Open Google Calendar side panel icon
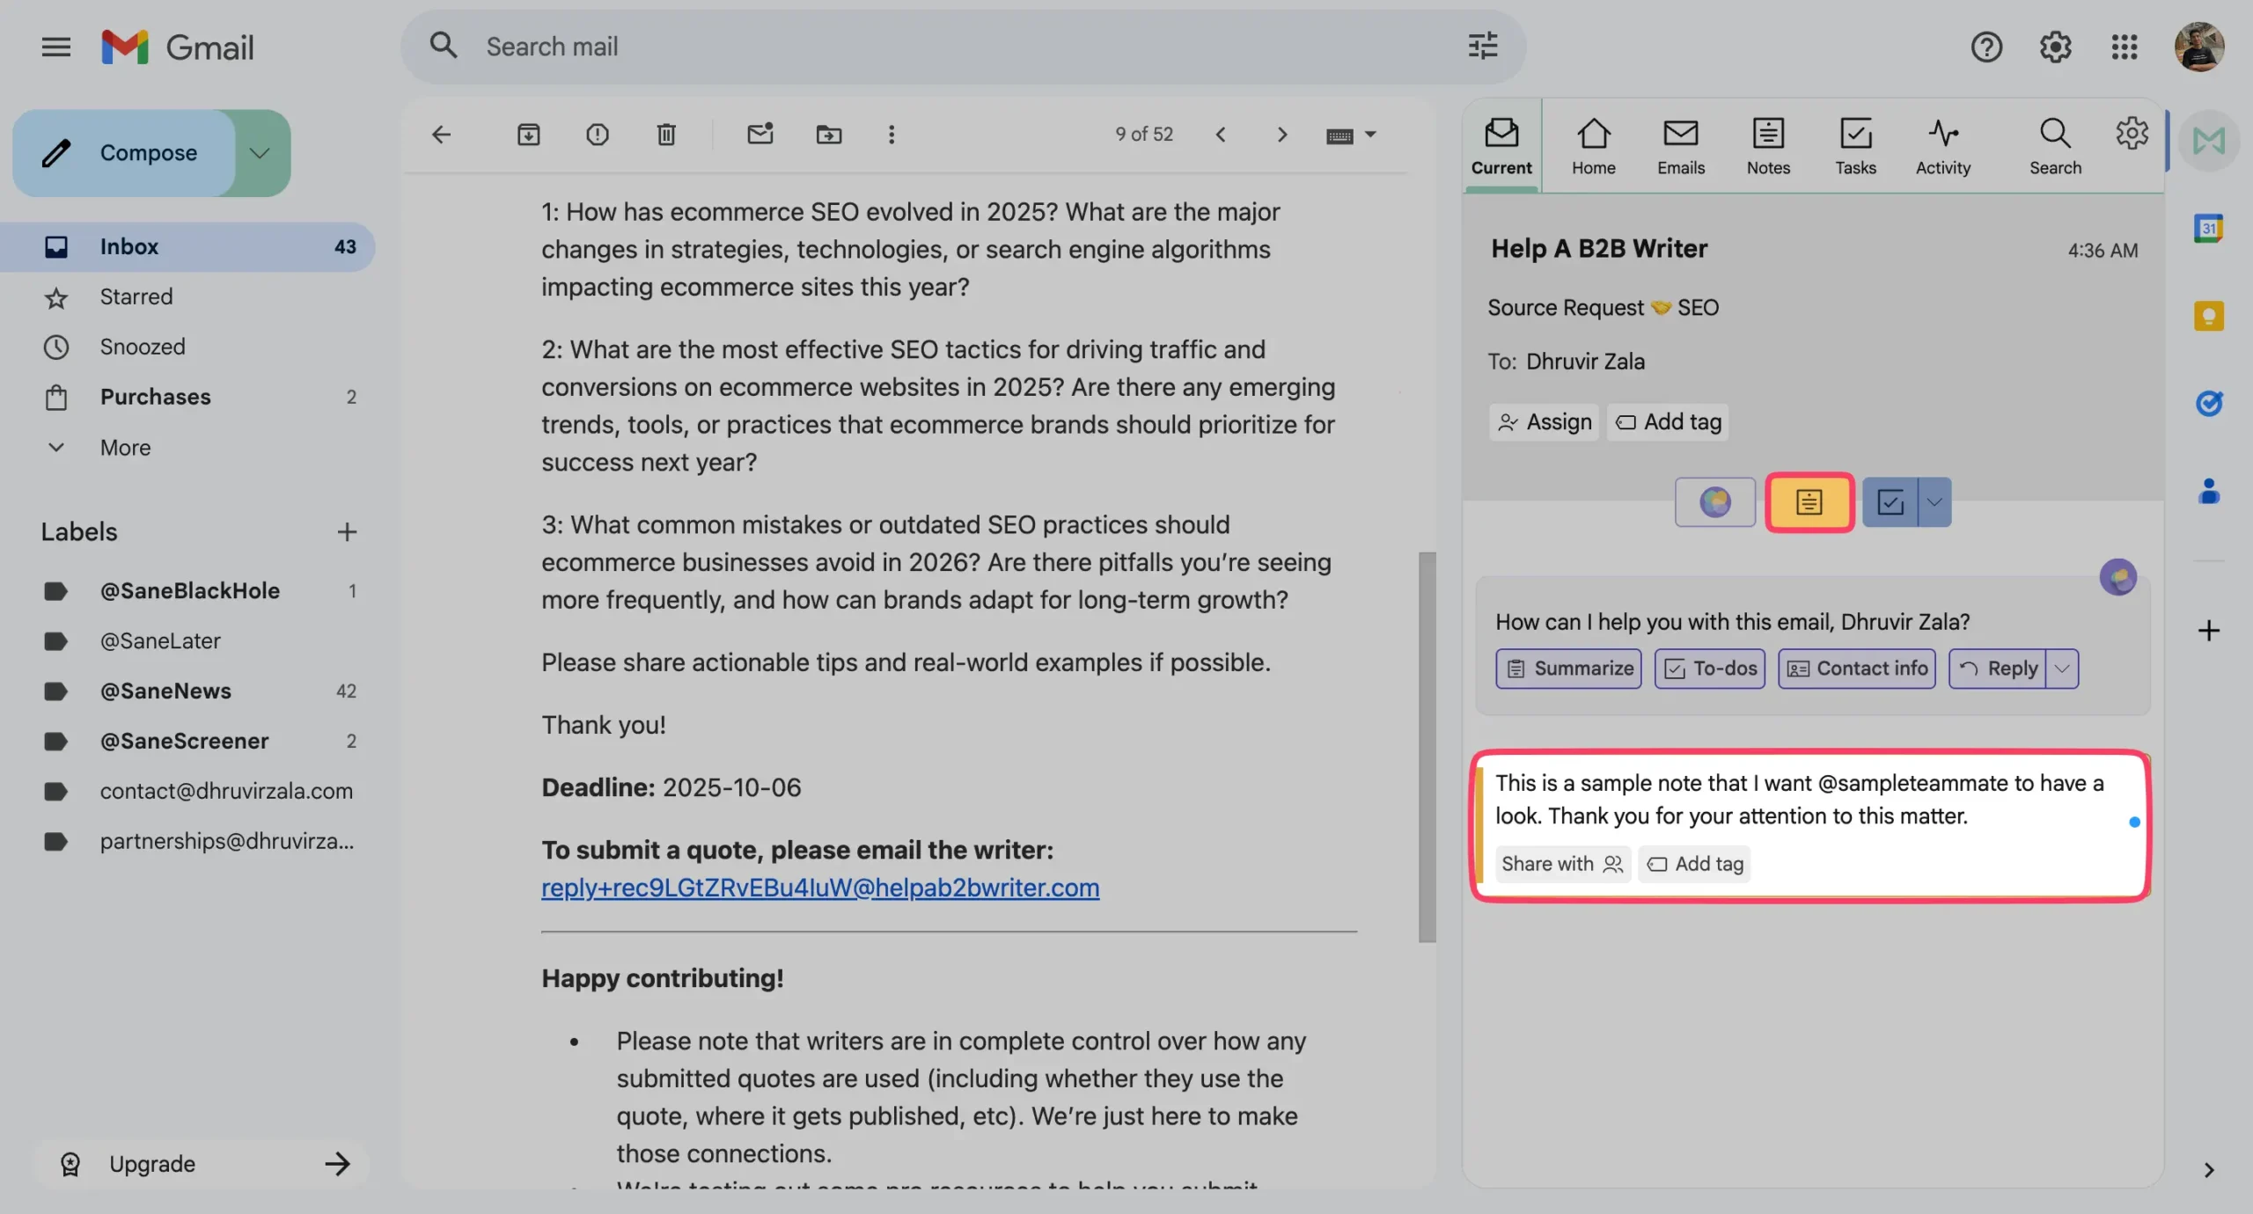Screen dimensions: 2253x1214 (2208, 229)
